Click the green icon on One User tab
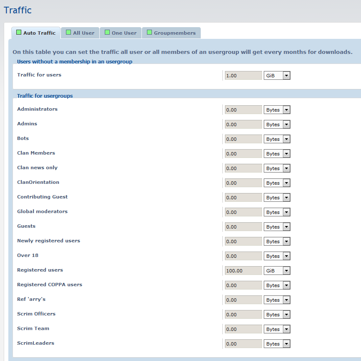 [107, 33]
